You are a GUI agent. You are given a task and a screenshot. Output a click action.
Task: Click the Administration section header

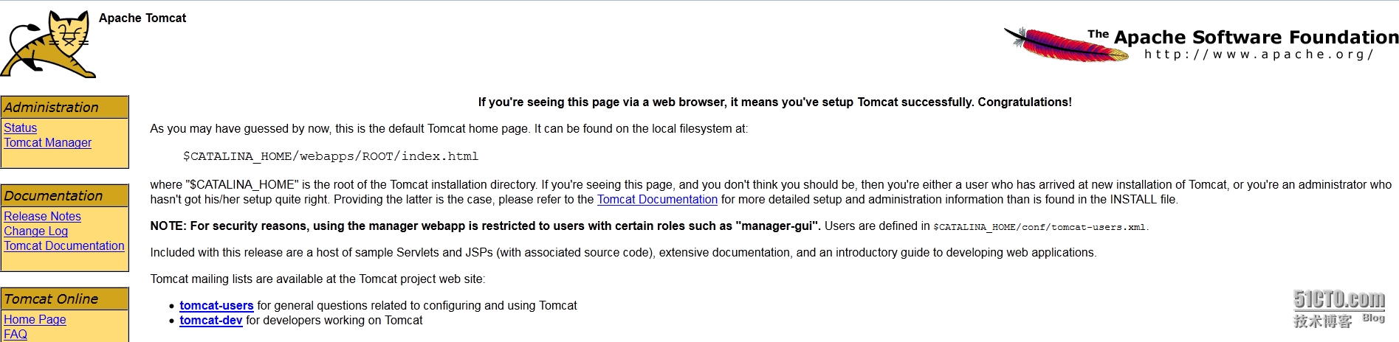pyautogui.click(x=51, y=107)
